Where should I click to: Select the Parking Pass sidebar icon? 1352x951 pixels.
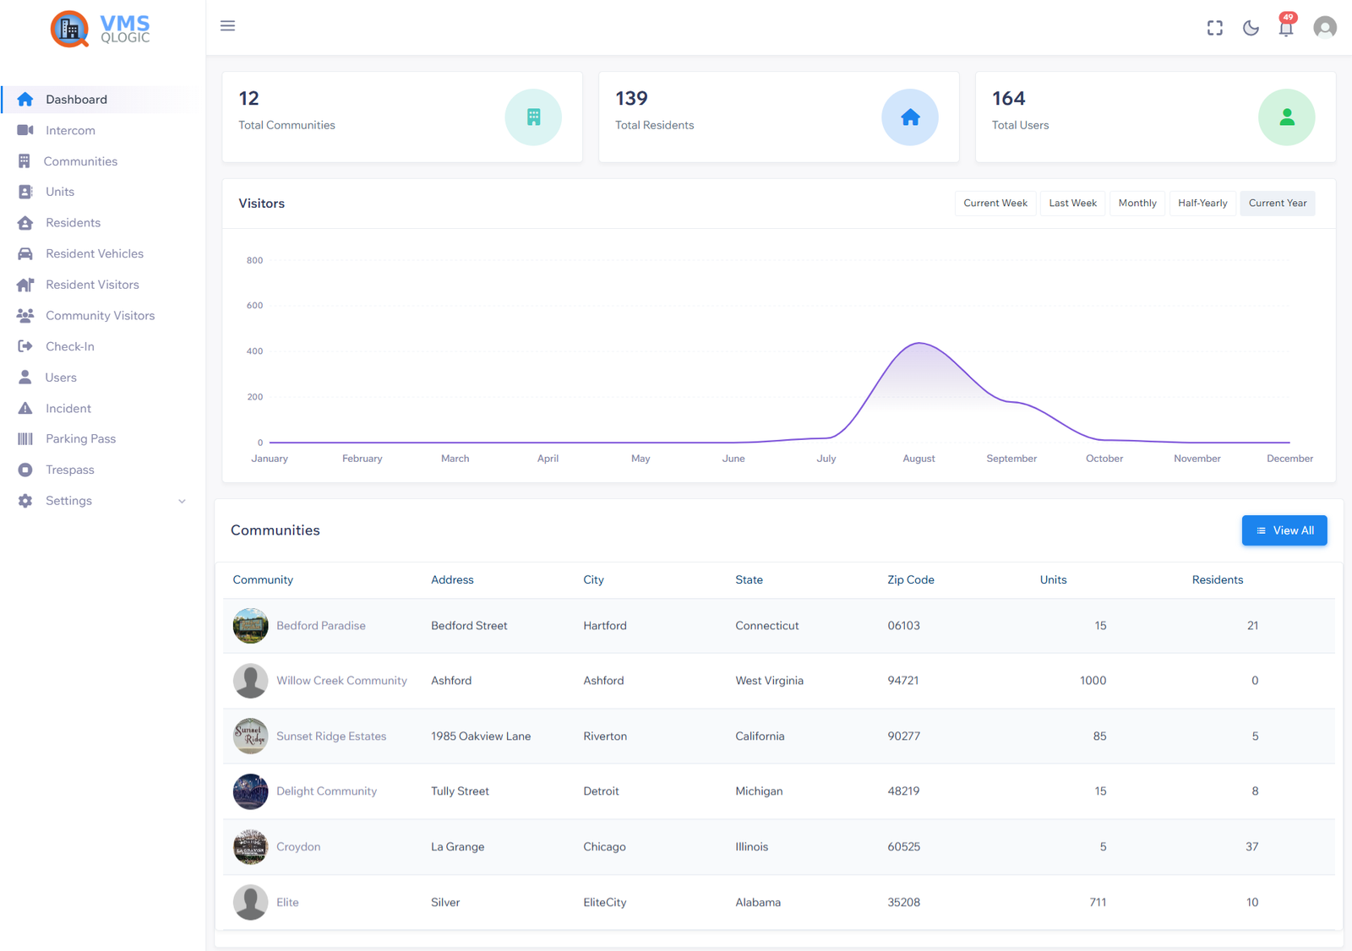coord(26,438)
